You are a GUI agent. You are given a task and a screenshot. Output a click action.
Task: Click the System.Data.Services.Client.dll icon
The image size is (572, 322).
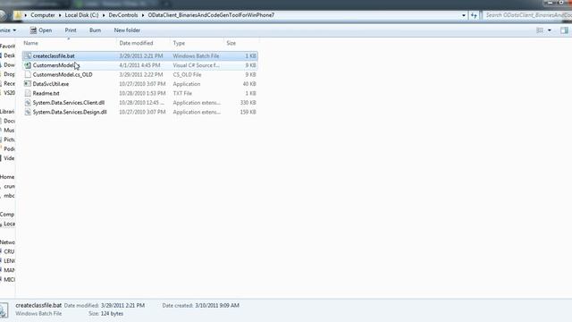tap(28, 103)
